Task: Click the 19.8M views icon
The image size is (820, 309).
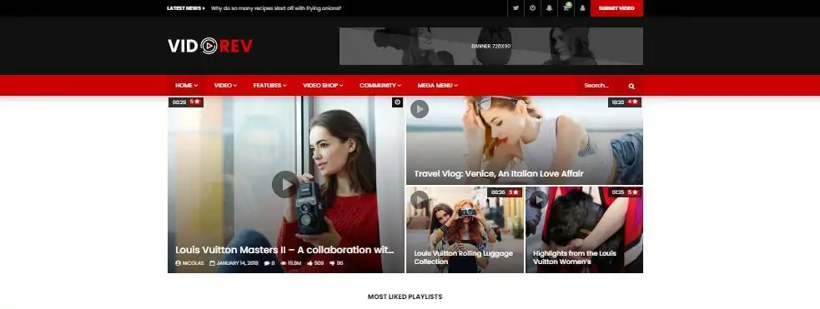Action: [x=291, y=263]
